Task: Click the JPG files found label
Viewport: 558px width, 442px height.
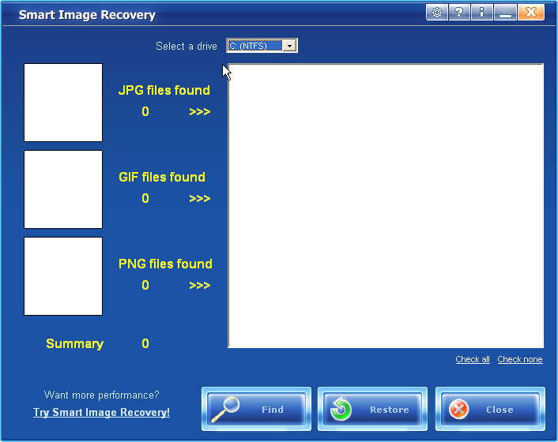Action: (x=164, y=90)
